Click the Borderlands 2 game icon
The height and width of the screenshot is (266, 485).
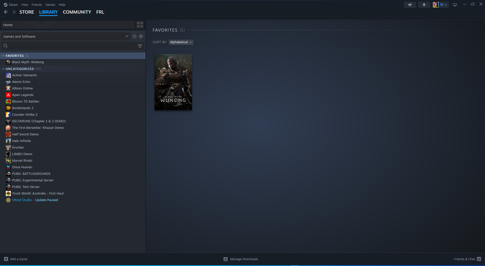[8, 108]
